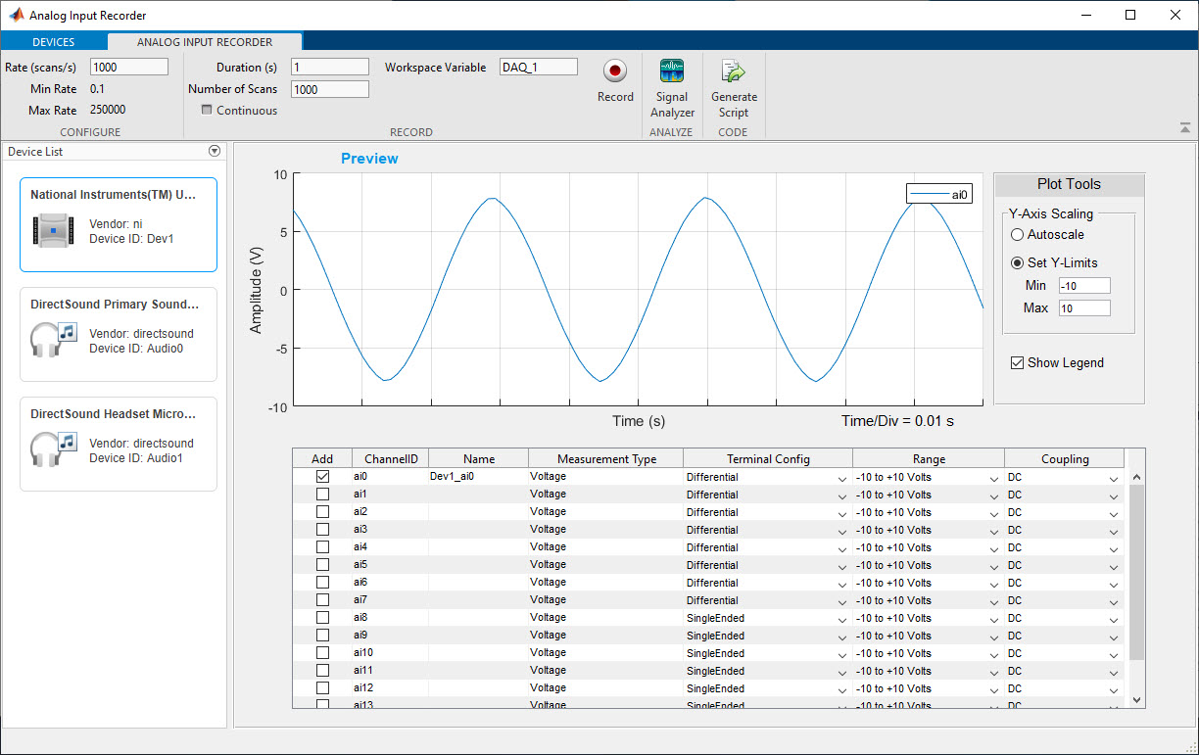Expand the Device List options arrow
The width and height of the screenshot is (1199, 755).
pos(215,152)
